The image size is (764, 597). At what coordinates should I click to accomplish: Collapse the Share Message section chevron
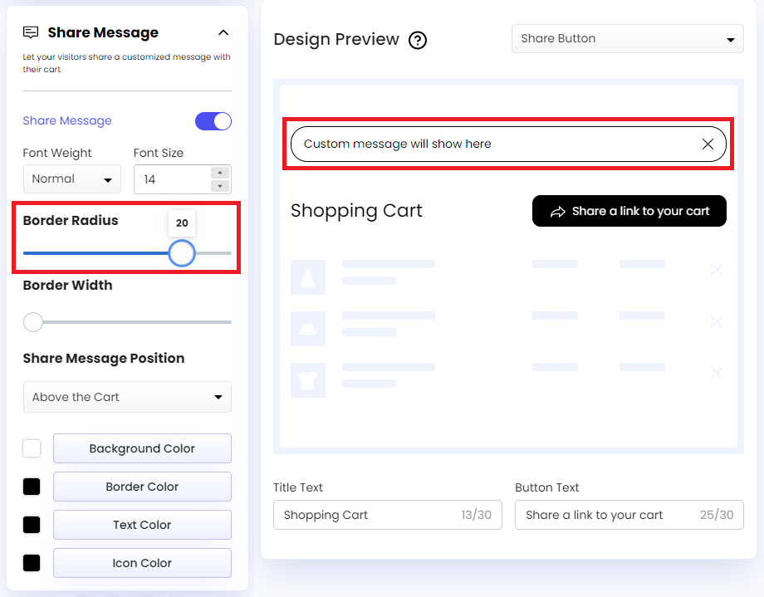(x=223, y=32)
